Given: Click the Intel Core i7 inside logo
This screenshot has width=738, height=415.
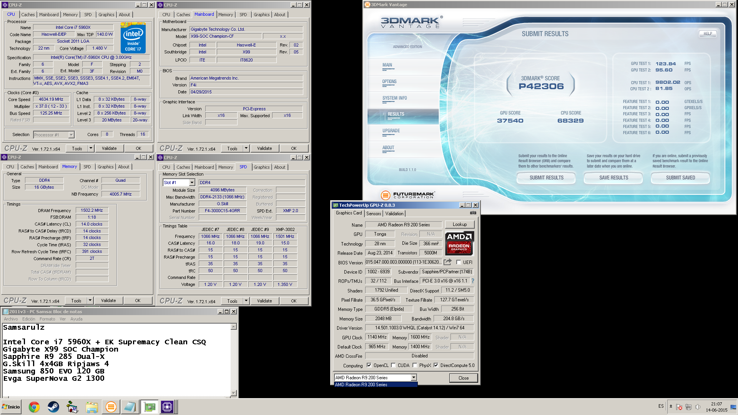Looking at the screenshot, I should coord(133,38).
